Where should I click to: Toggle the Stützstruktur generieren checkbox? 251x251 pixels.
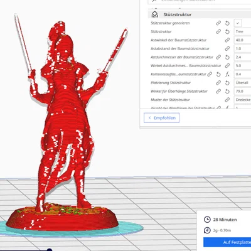tap(238, 23)
